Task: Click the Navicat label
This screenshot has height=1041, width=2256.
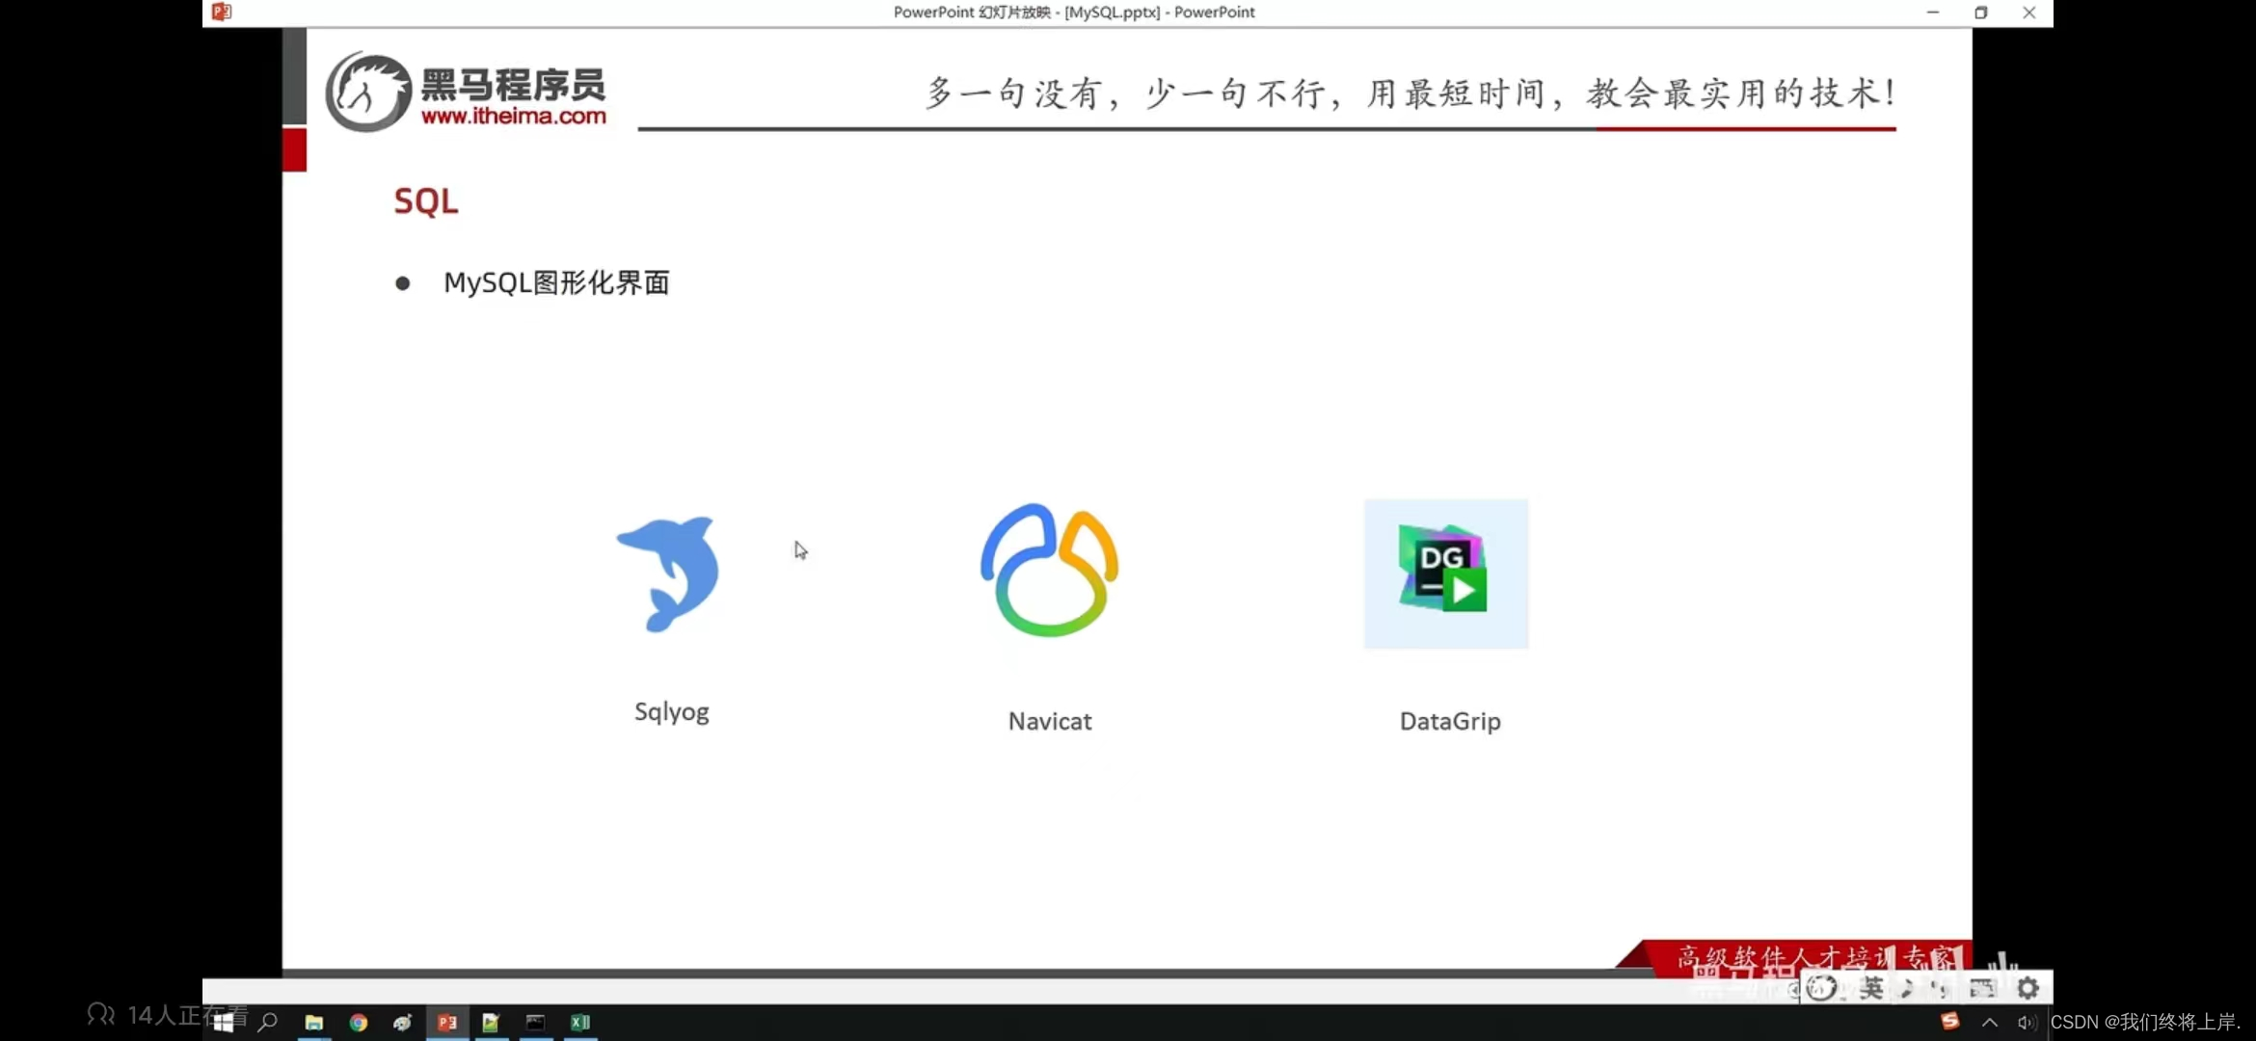Action: coord(1050,721)
